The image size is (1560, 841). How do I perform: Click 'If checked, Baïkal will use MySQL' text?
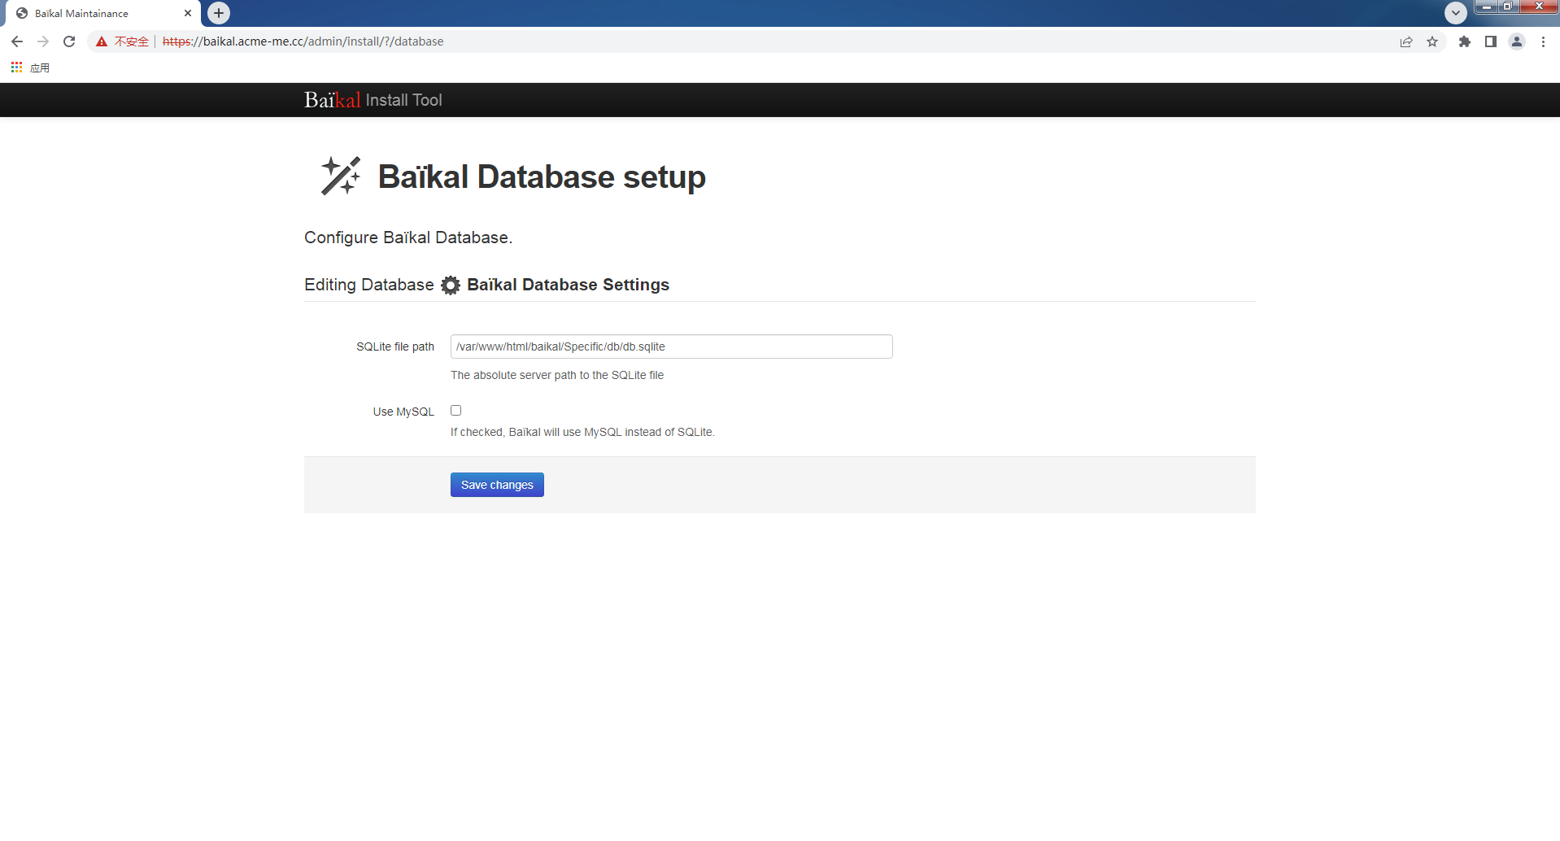582,432
